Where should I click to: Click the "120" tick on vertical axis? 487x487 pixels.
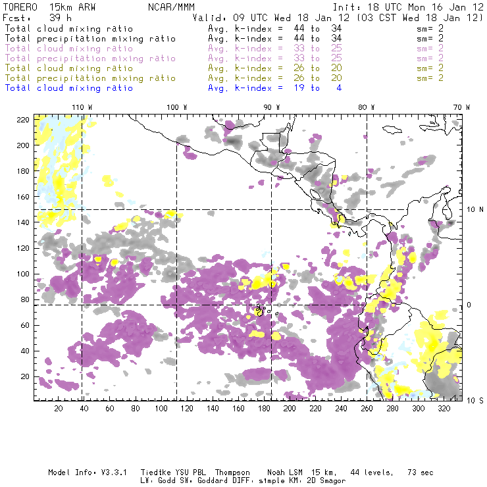[23, 248]
